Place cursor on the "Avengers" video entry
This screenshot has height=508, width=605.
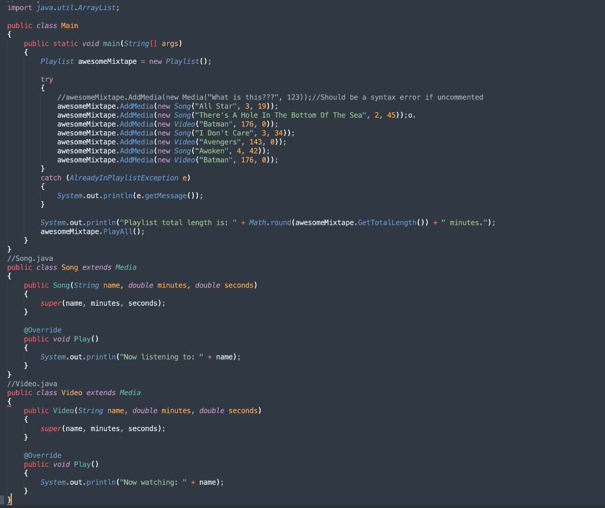[x=217, y=141]
